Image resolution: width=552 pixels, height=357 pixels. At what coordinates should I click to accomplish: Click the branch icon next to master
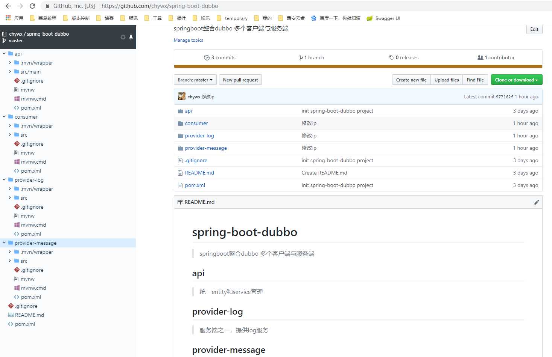point(4,41)
